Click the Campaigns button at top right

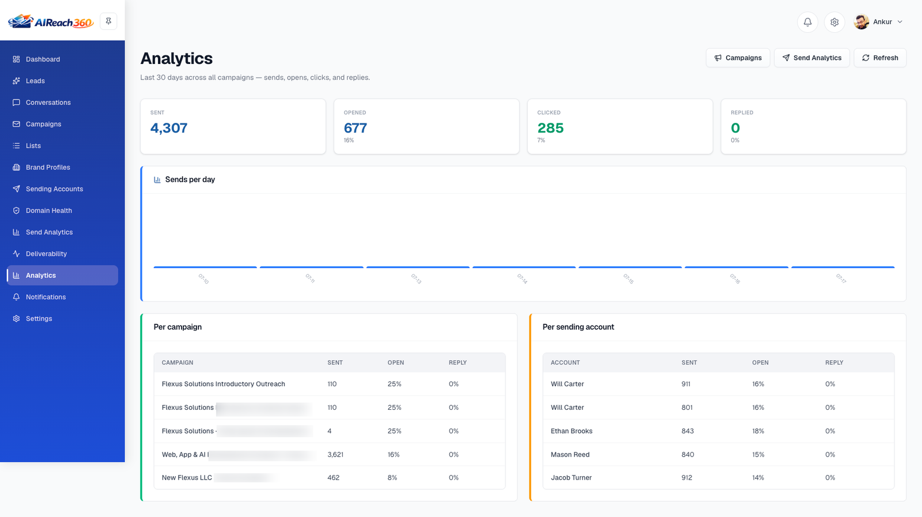click(738, 58)
